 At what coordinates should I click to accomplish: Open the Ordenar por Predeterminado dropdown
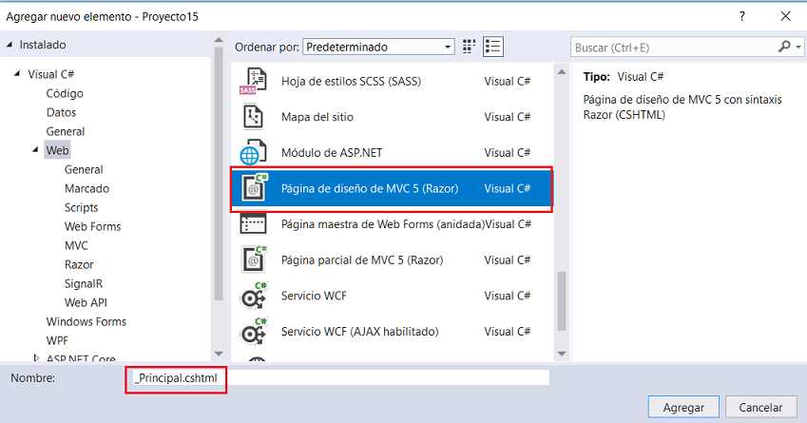(x=378, y=47)
